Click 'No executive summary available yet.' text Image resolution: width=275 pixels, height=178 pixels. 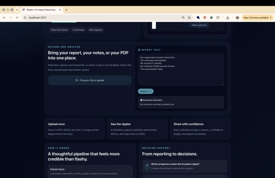[157, 104]
